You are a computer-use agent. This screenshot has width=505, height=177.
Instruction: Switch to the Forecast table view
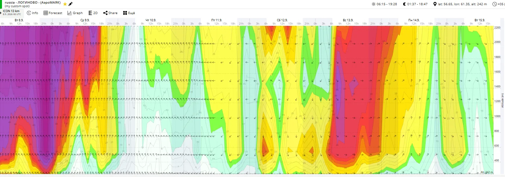pos(53,13)
